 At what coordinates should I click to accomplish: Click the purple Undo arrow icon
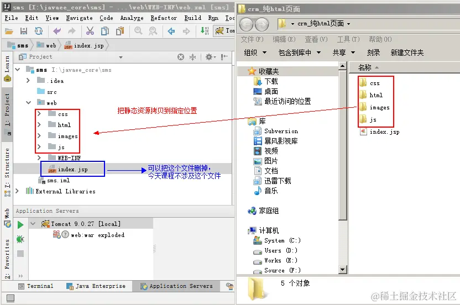click(x=57, y=31)
